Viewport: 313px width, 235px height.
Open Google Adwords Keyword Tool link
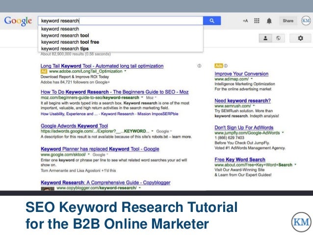(74, 126)
